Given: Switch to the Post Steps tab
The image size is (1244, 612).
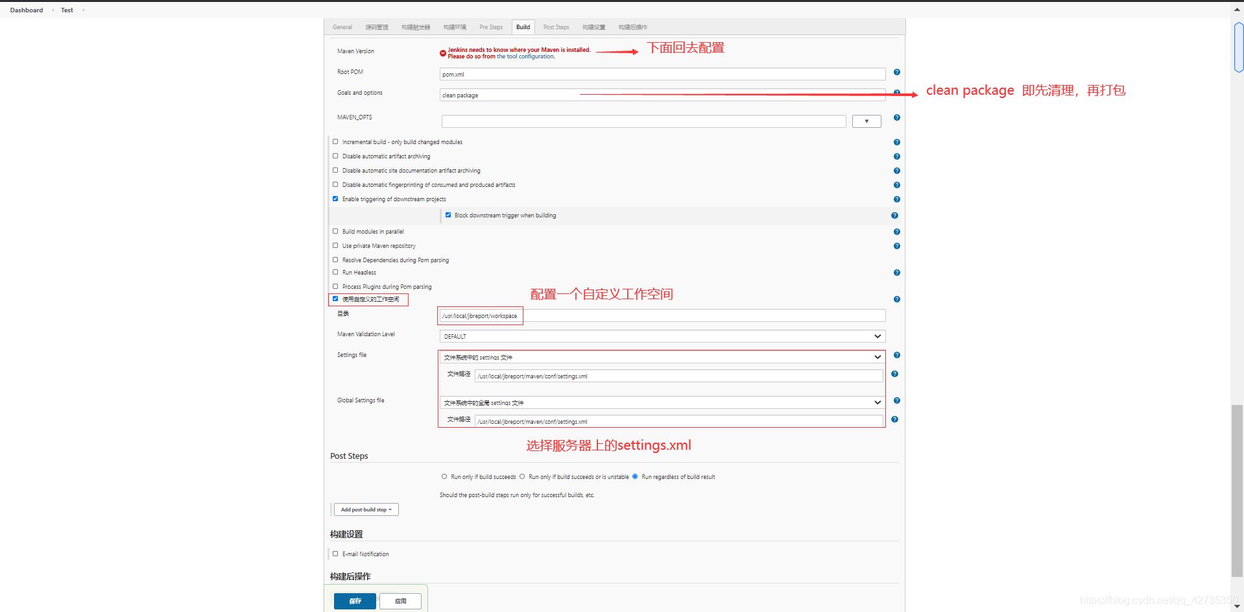Looking at the screenshot, I should pyautogui.click(x=556, y=27).
